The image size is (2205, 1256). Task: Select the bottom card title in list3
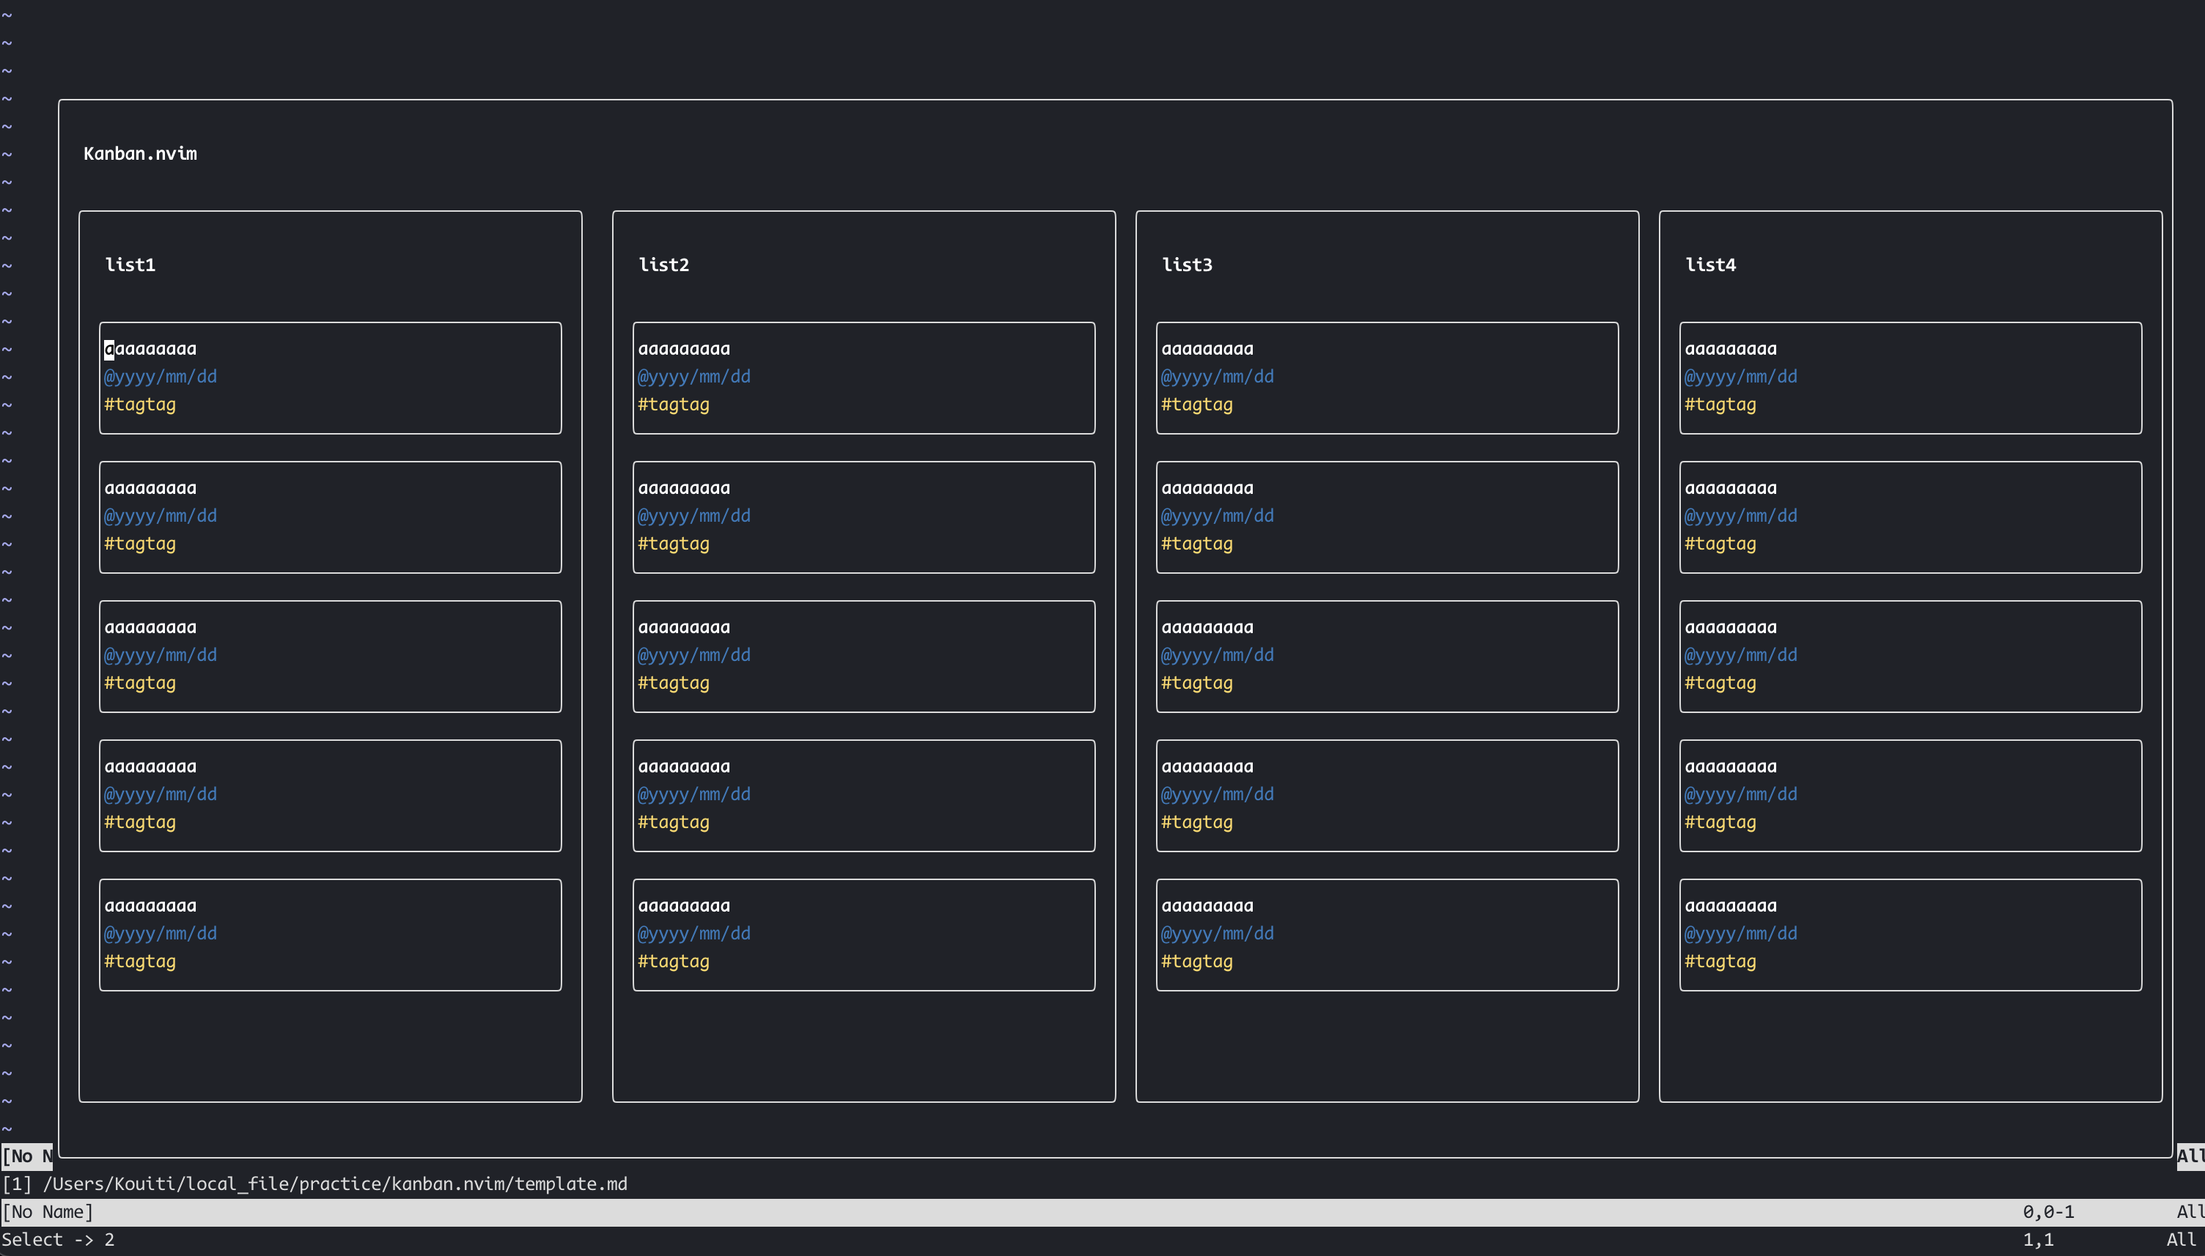pos(1208,906)
